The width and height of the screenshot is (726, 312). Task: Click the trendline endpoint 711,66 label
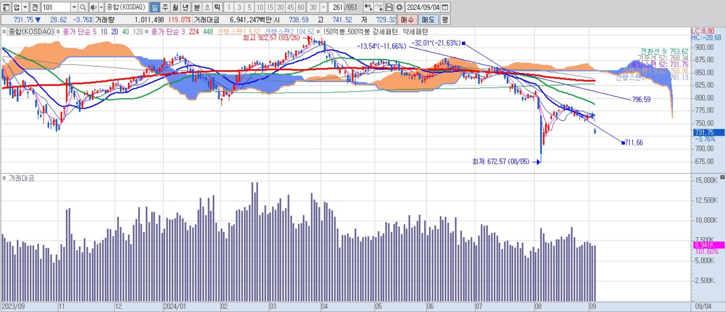634,143
